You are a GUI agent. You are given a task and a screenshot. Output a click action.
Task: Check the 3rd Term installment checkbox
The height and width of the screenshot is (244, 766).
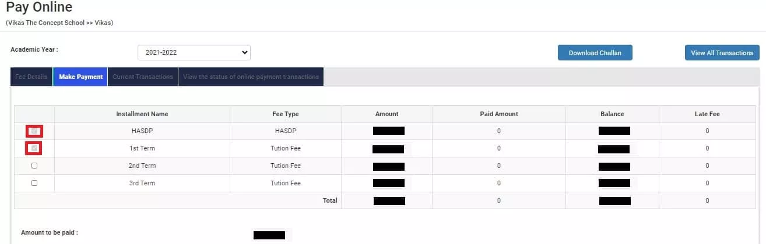pos(34,183)
